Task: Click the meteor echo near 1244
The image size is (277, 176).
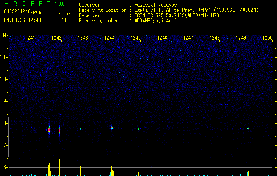Action: [x=112, y=128]
